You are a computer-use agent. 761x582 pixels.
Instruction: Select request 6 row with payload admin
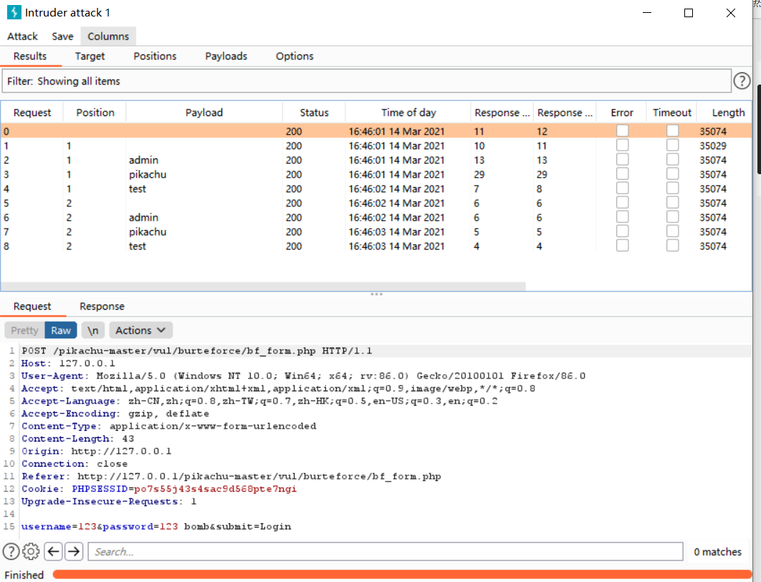pyautogui.click(x=375, y=217)
